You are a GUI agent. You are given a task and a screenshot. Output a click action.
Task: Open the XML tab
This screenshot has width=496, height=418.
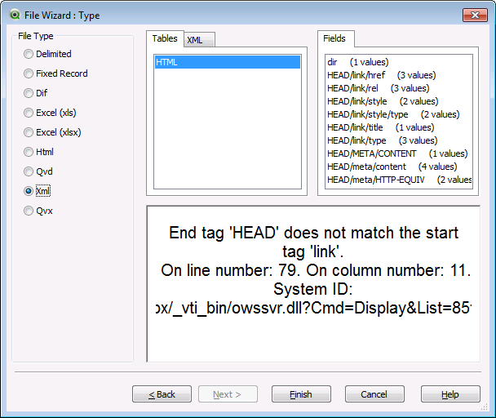tap(199, 40)
